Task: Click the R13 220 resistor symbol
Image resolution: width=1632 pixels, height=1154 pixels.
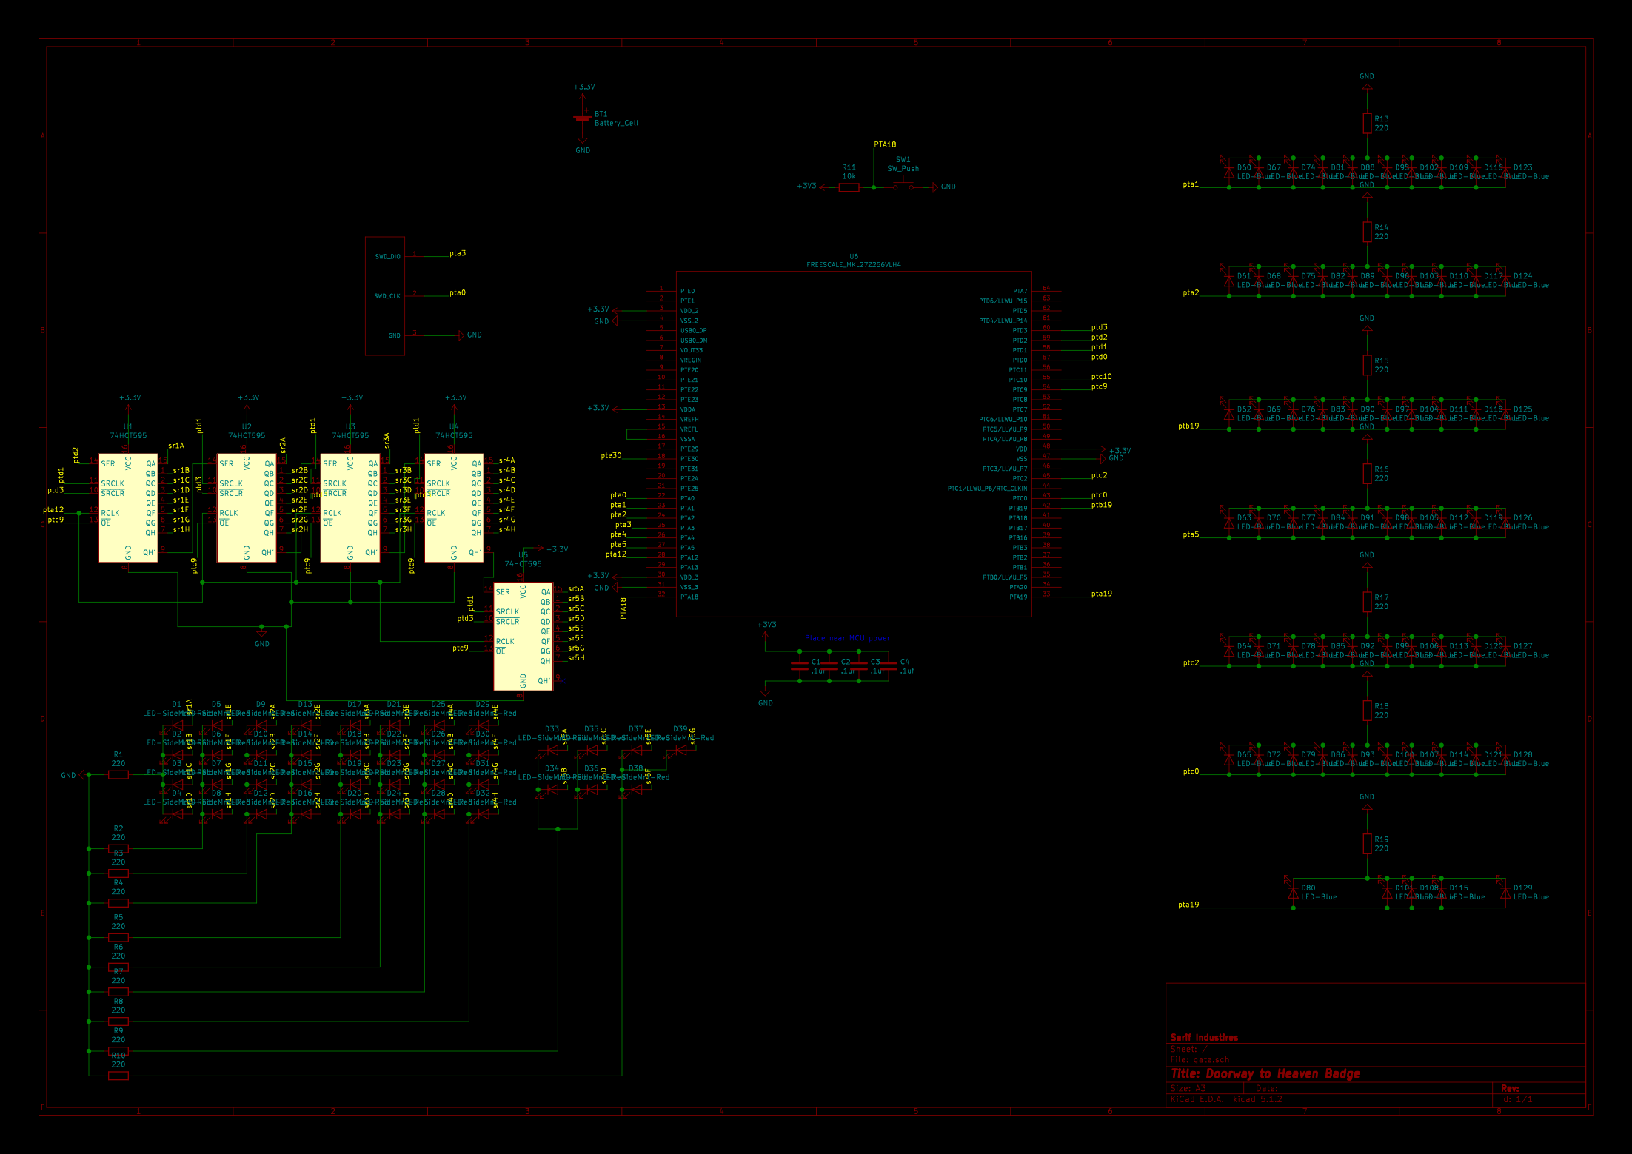Action: pos(1367,124)
